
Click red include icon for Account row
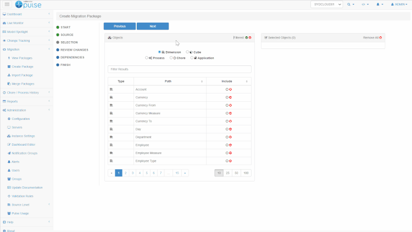point(230,89)
